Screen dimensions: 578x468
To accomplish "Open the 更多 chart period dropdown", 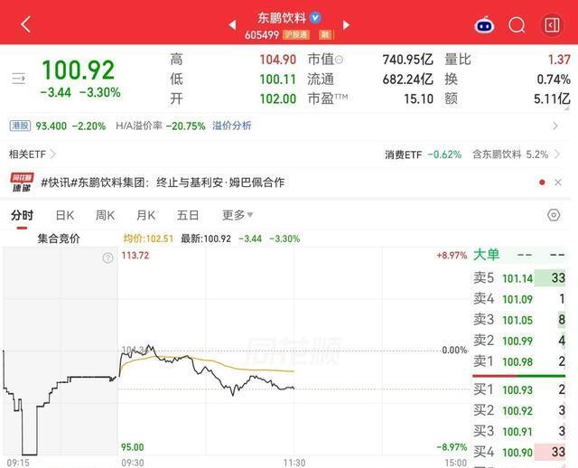I will [x=238, y=215].
